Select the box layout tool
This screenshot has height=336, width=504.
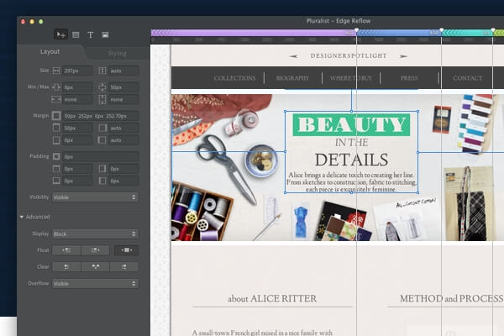pyautogui.click(x=76, y=34)
